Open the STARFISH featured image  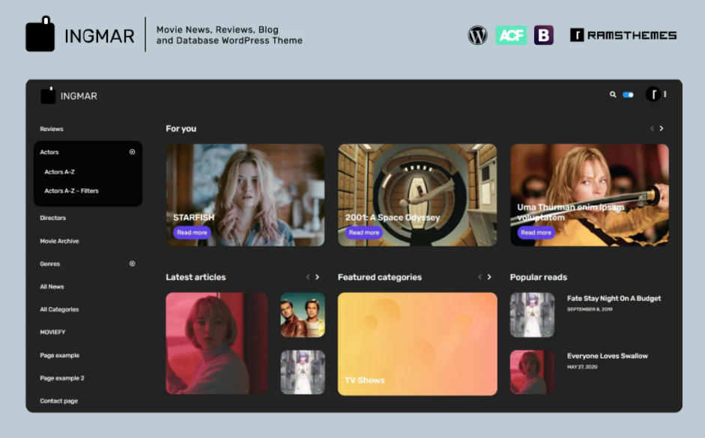point(245,195)
